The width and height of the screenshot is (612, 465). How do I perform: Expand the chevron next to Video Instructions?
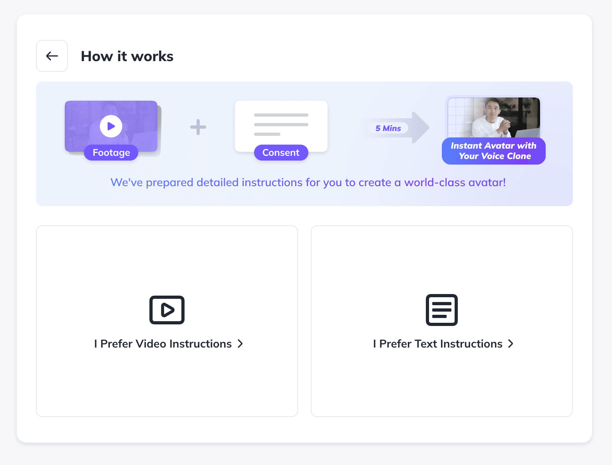(240, 344)
